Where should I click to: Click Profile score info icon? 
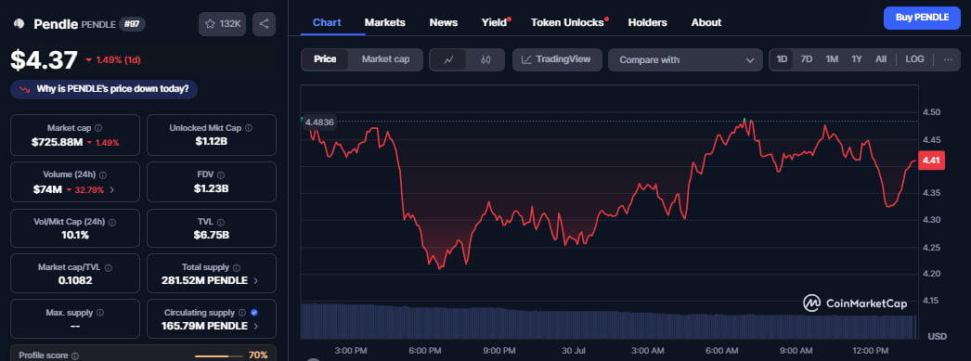(x=75, y=356)
